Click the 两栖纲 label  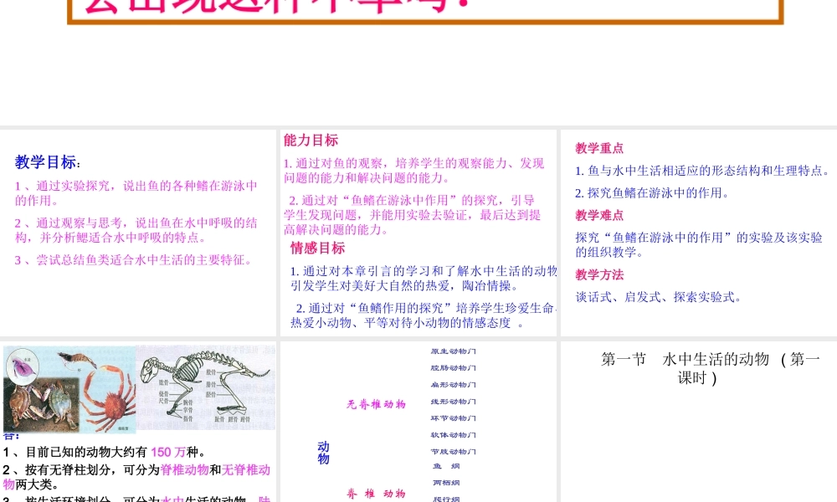coord(446,483)
